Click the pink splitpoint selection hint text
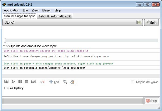The height and width of the screenshot is (111, 162). click(x=46, y=51)
